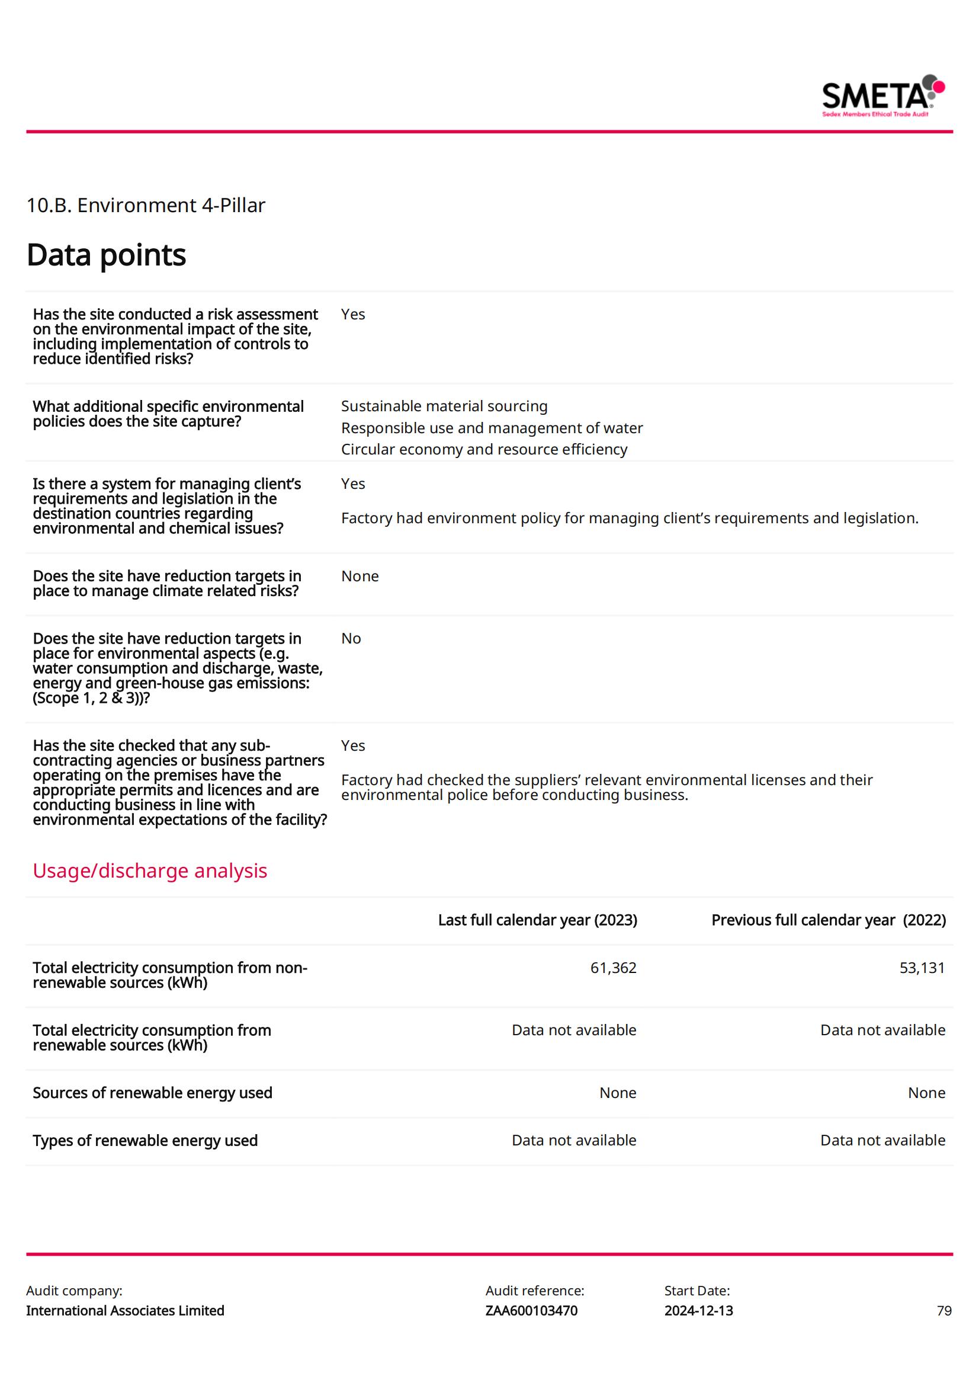The height and width of the screenshot is (1386, 979).
Task: Click the "Types of renewable energy used" row label
Action: [x=145, y=1140]
